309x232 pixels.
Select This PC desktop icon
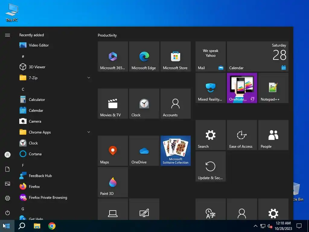[12, 12]
